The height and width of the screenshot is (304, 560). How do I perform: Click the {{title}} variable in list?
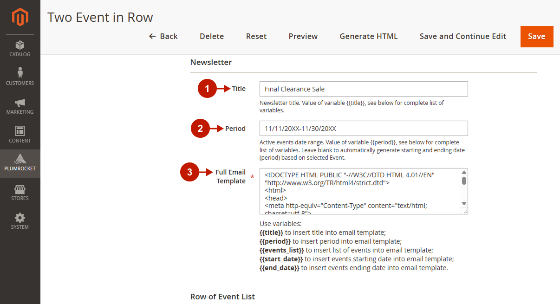point(271,233)
